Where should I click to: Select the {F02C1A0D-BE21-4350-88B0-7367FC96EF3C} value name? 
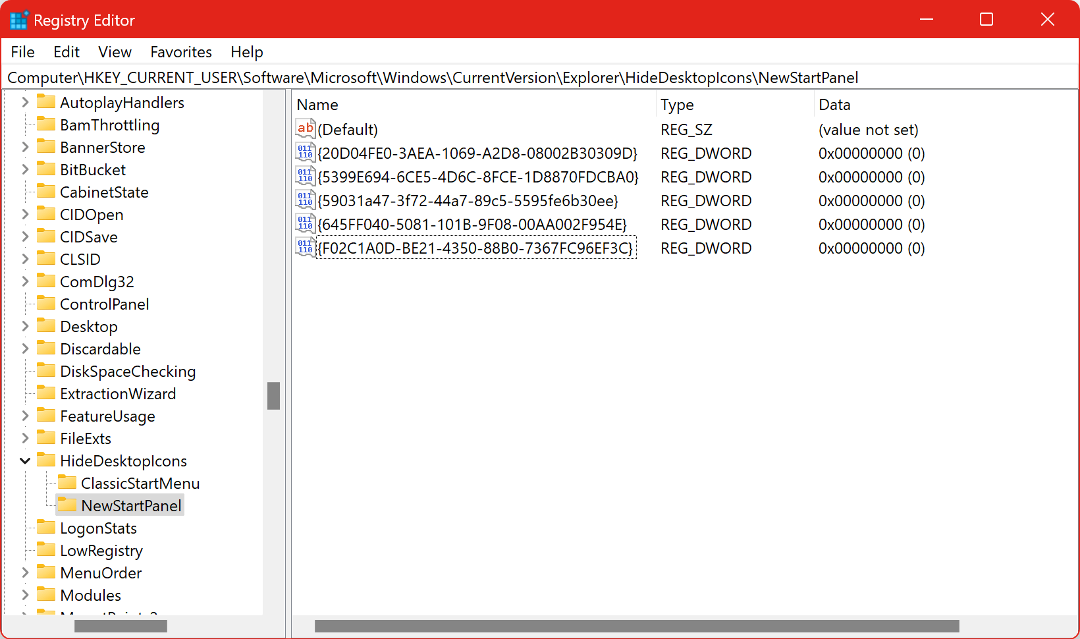[476, 248]
